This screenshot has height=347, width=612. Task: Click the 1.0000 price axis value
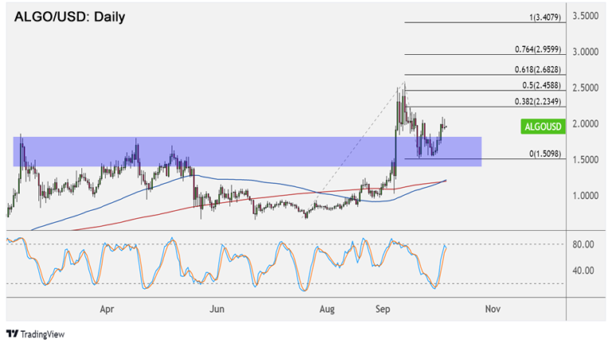(x=586, y=195)
